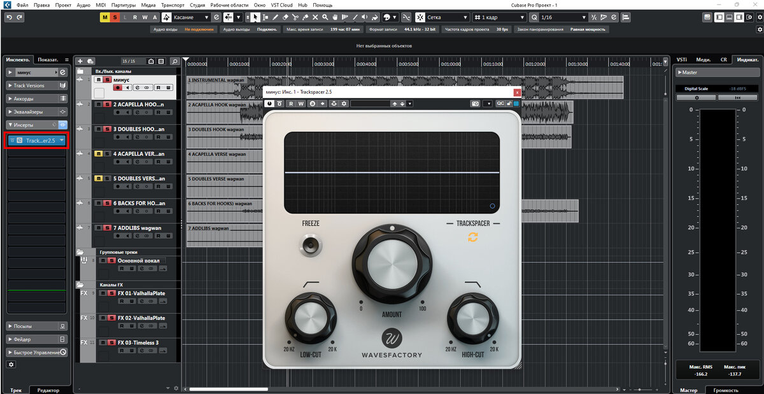Click the Add Track plus icon
The height and width of the screenshot is (394, 764).
point(80,61)
